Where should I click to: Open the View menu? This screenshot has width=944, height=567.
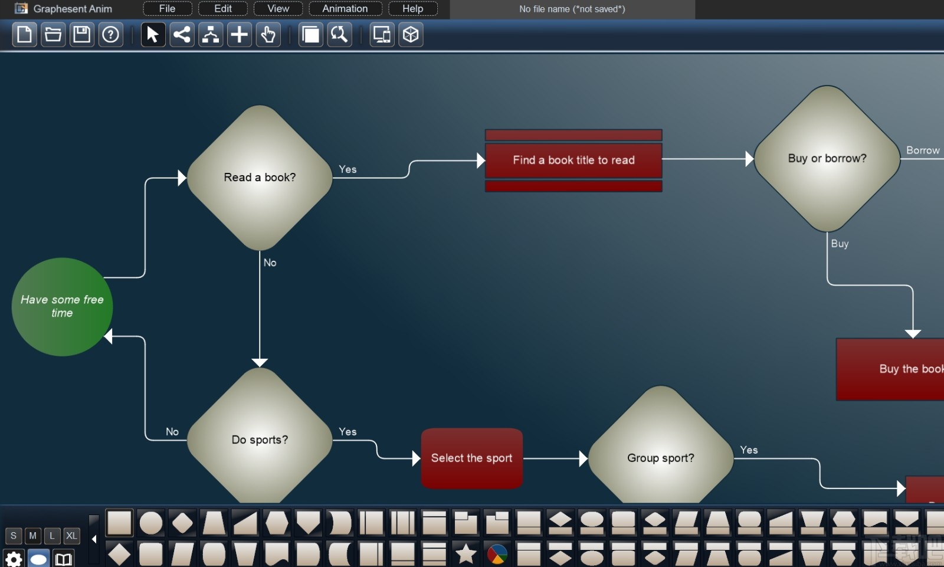point(278,9)
